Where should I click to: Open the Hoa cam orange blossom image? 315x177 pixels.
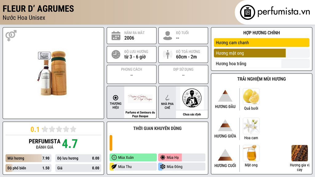[251, 126]
